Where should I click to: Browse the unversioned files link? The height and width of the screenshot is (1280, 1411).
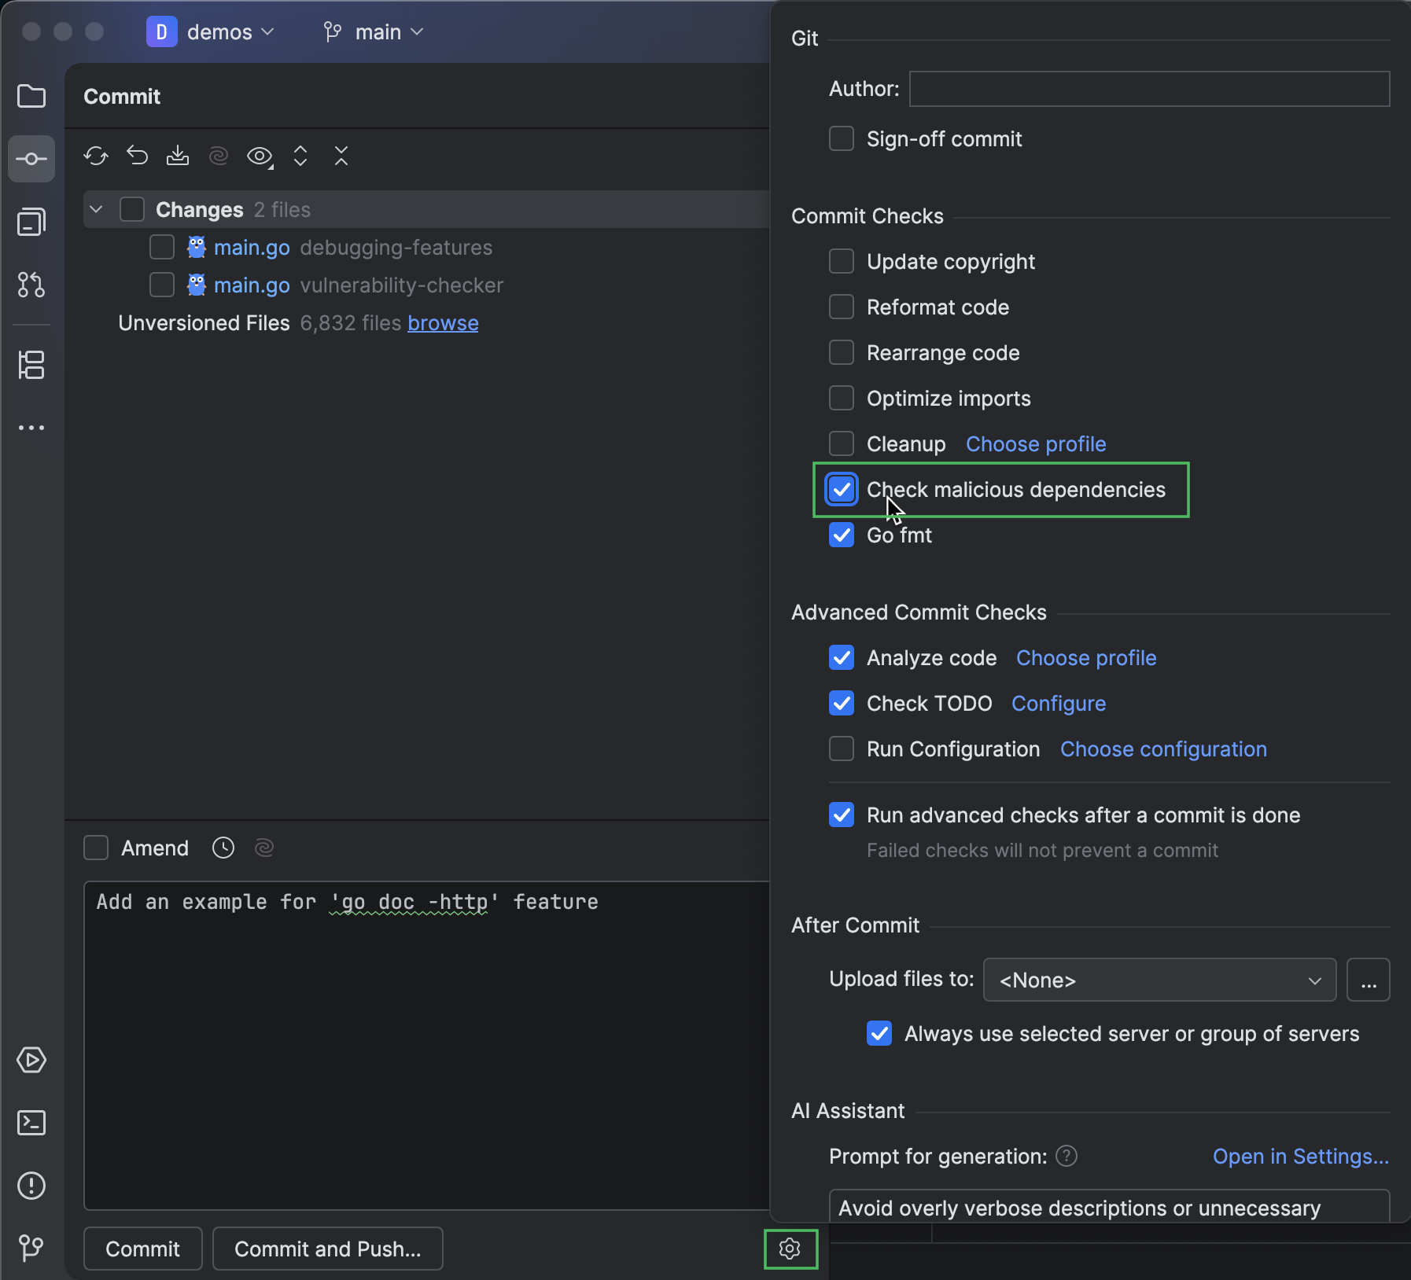(x=442, y=323)
